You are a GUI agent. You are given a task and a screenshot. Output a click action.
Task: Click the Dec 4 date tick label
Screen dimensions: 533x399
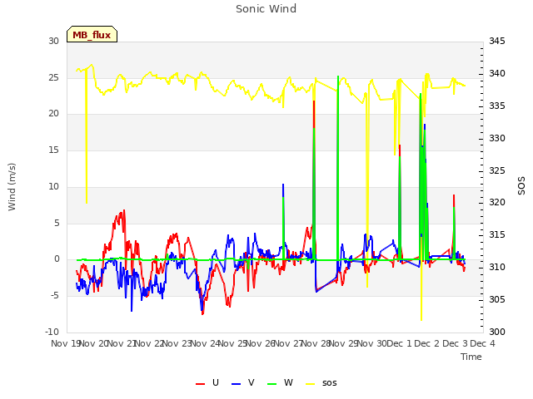(x=482, y=343)
